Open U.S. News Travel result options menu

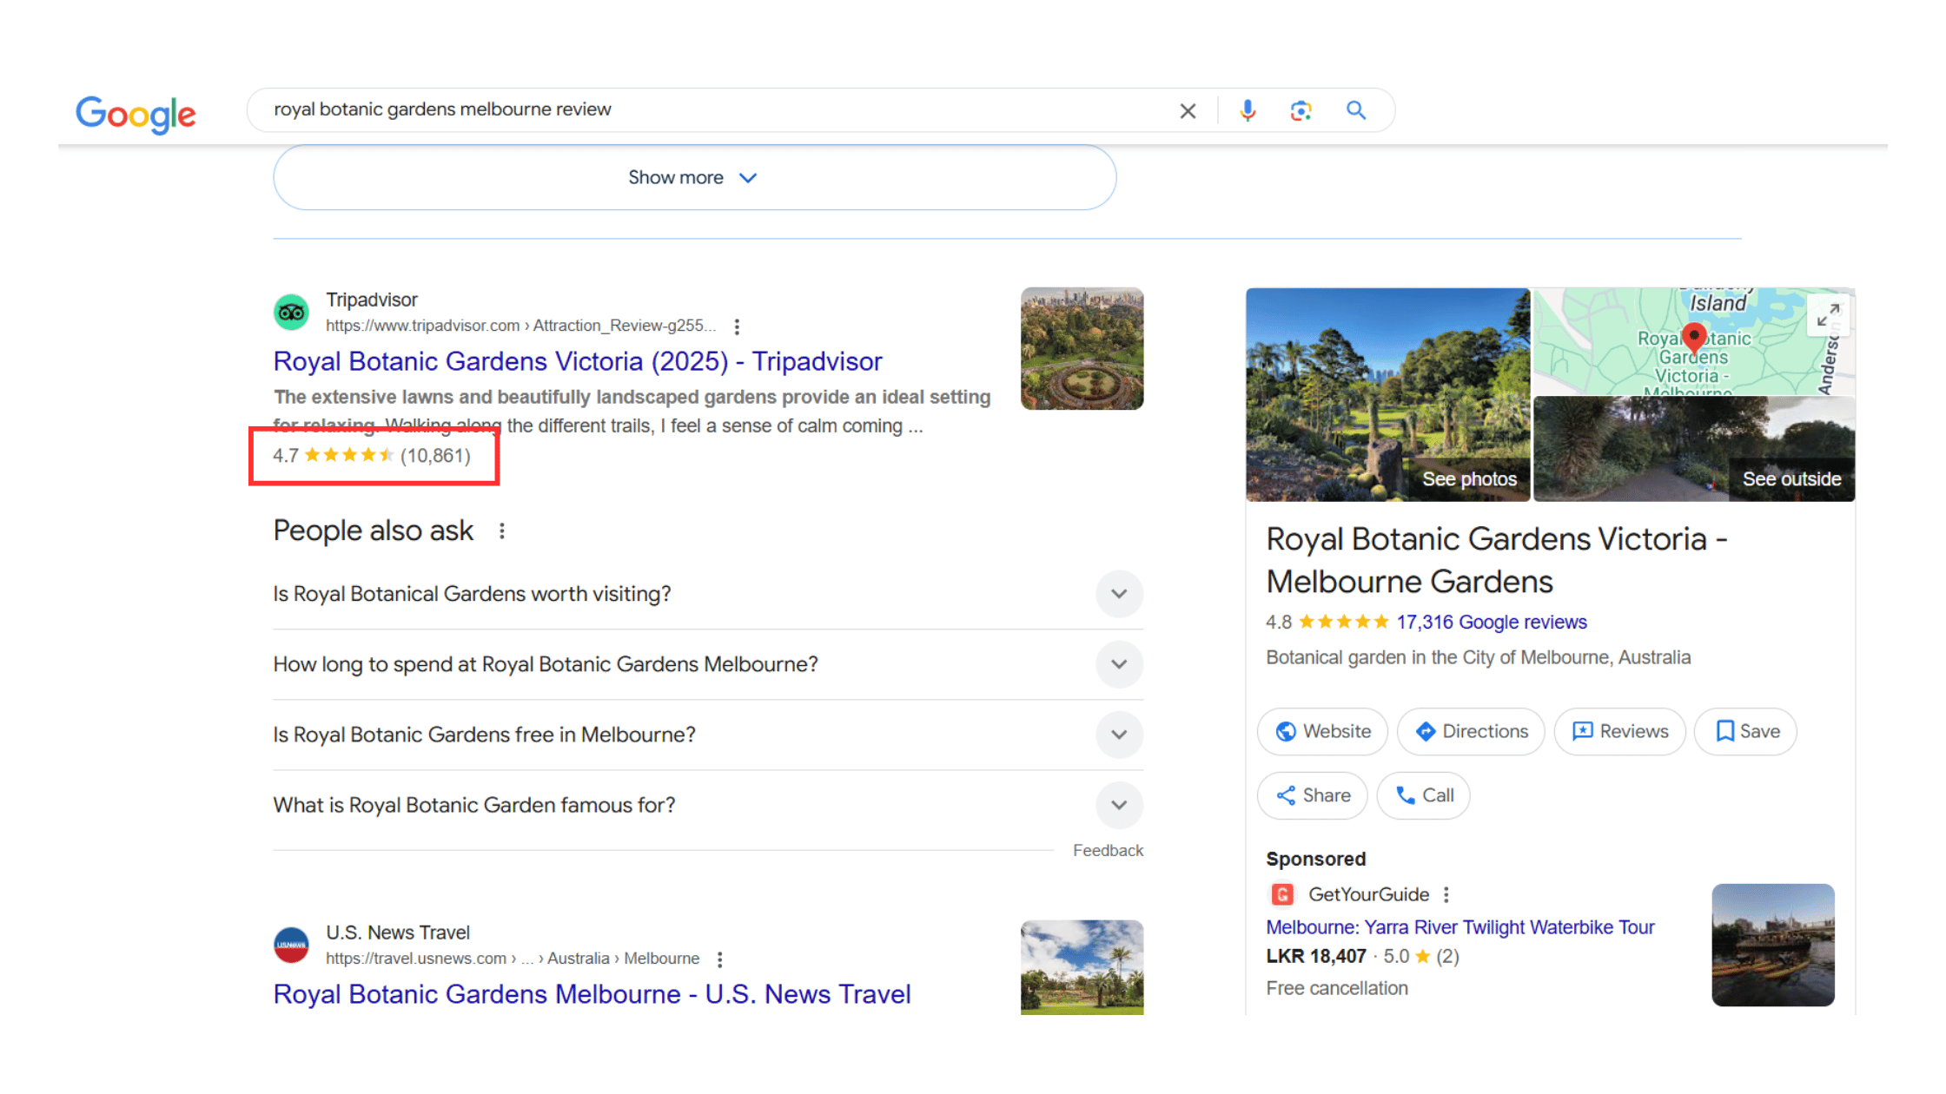[719, 959]
